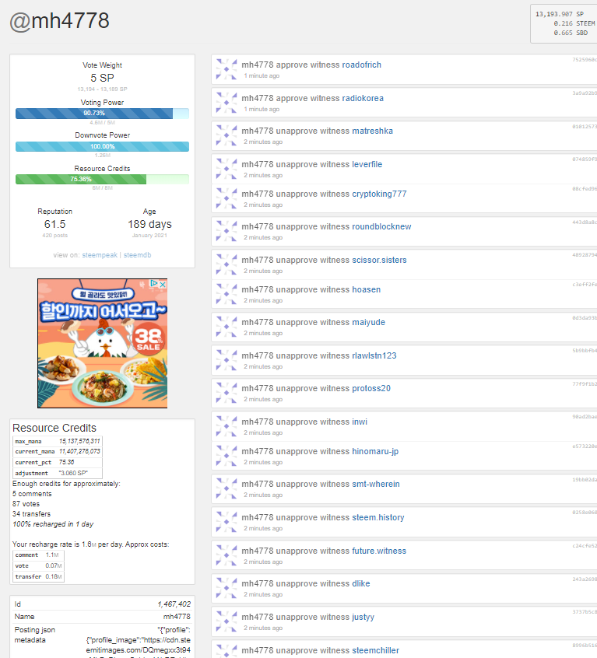597x658 pixels.
Task: Click the avatar icon in inwi row
Action: click(x=227, y=426)
